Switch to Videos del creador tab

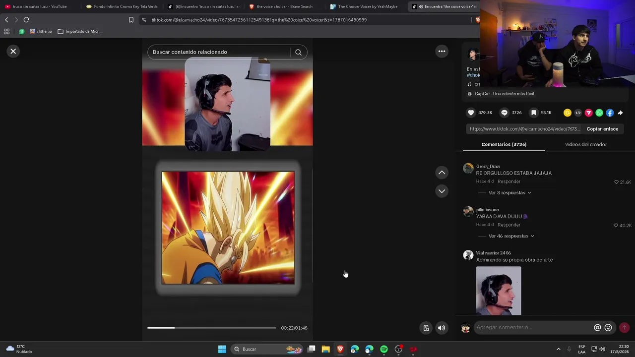click(586, 144)
